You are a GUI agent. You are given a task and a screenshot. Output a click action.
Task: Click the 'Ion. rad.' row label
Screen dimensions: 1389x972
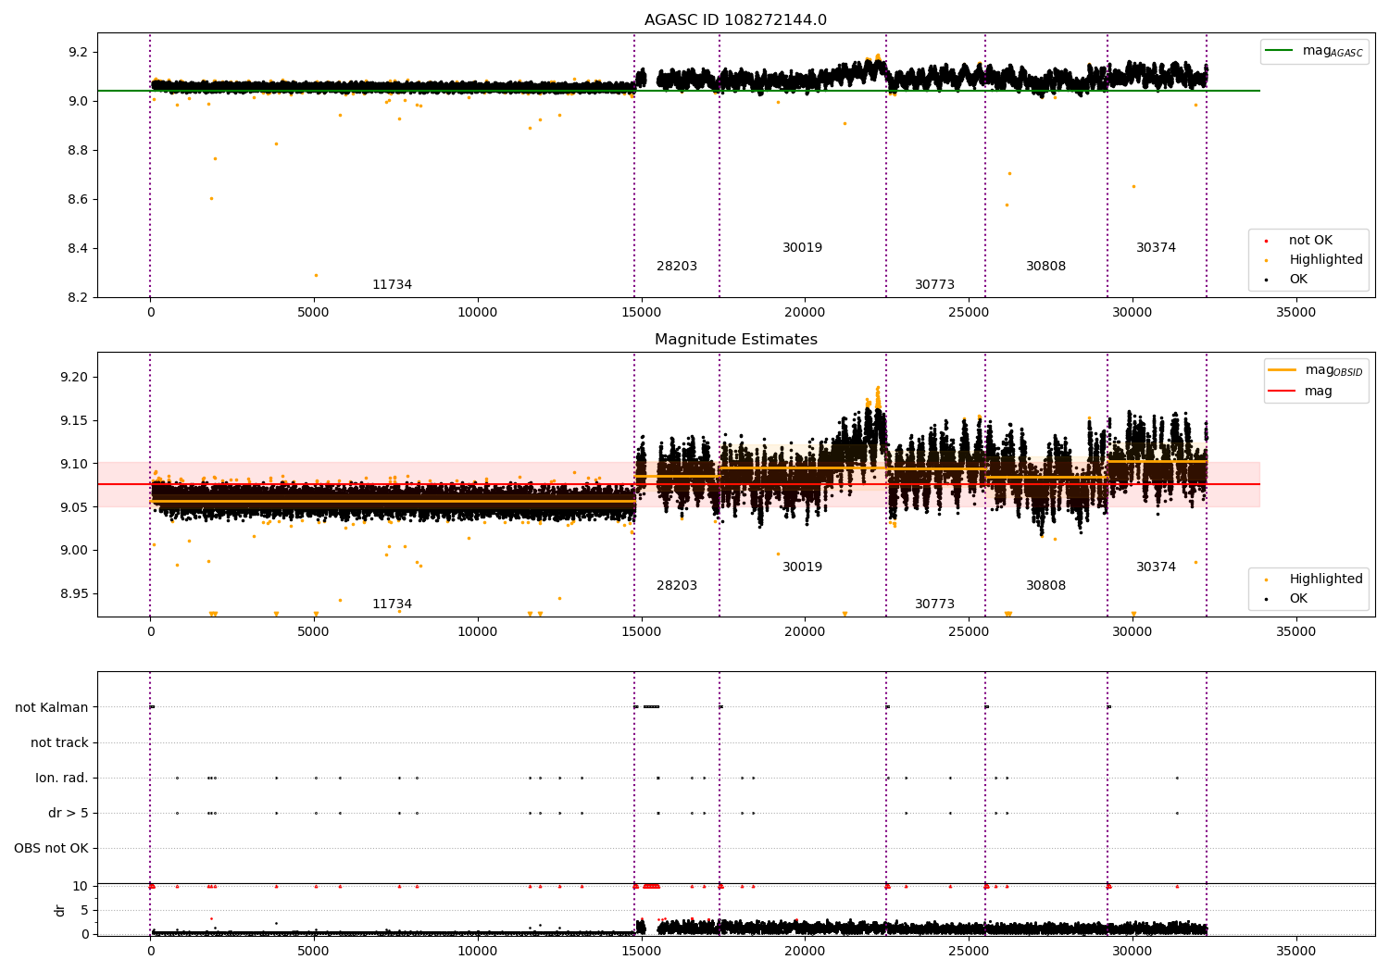click(62, 779)
